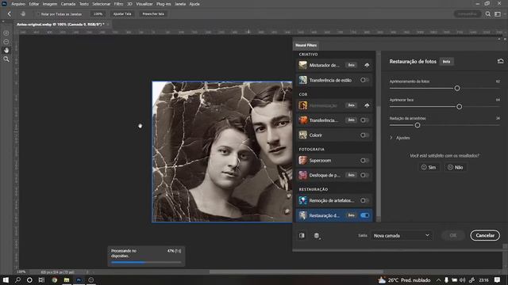Click the Preencher tela button

point(153,14)
